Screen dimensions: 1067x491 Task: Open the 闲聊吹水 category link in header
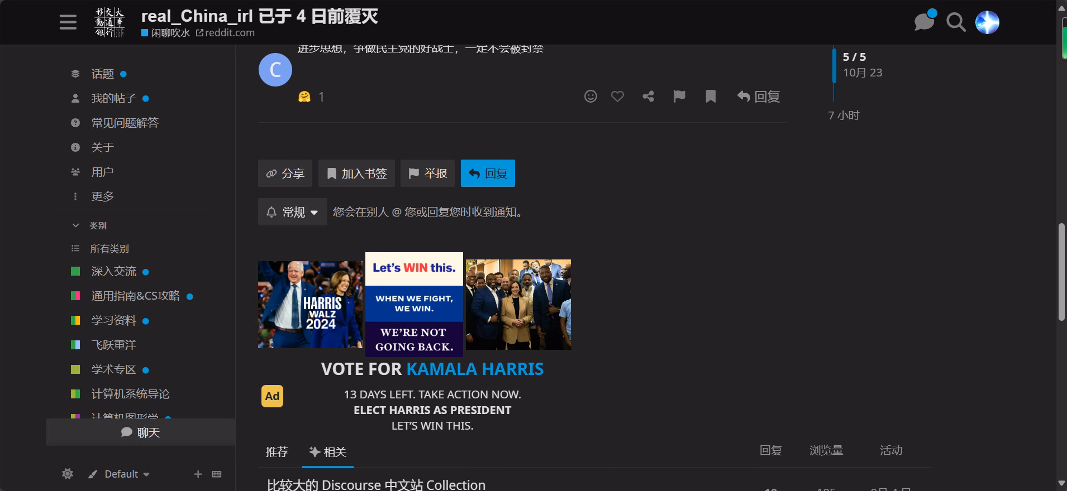pos(166,33)
